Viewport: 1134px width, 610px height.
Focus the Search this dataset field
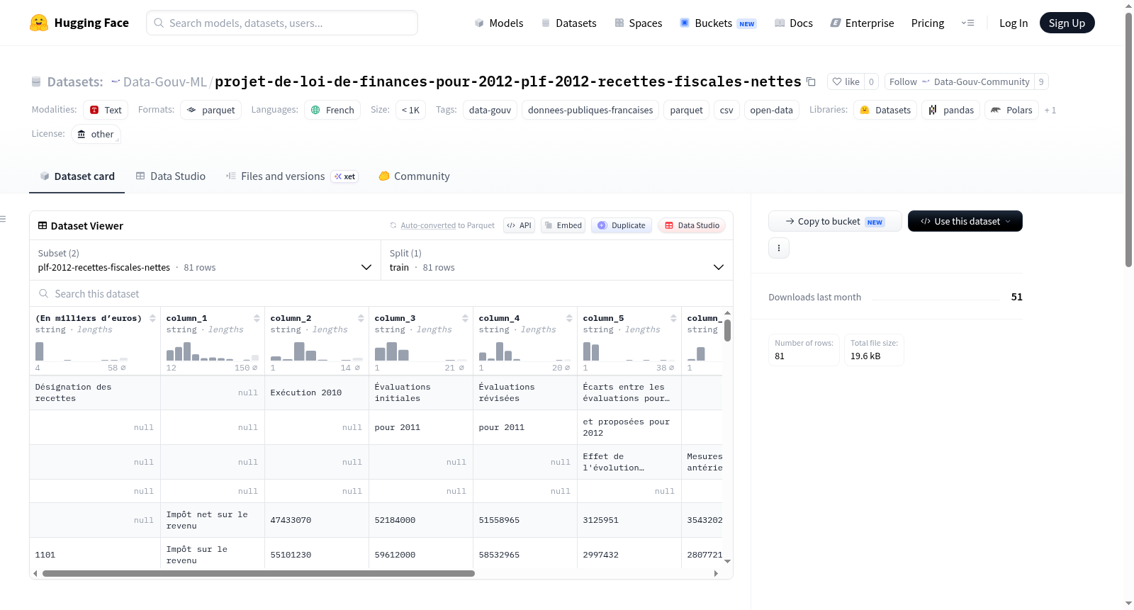tap(381, 293)
